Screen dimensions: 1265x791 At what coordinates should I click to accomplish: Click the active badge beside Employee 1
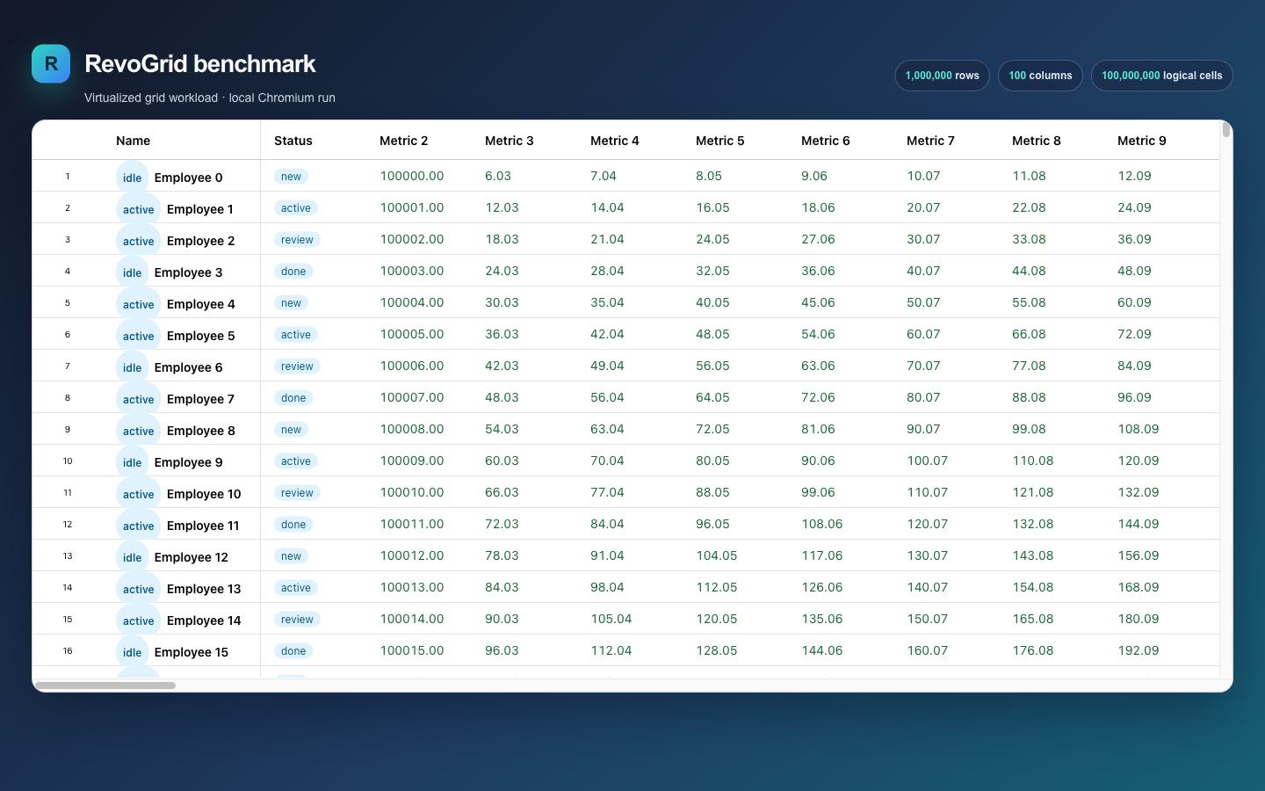pos(139,209)
